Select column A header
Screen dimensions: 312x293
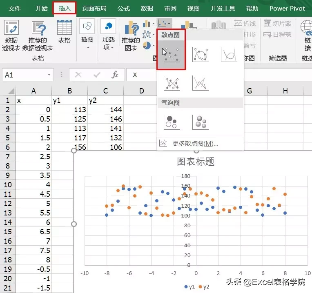(33, 91)
